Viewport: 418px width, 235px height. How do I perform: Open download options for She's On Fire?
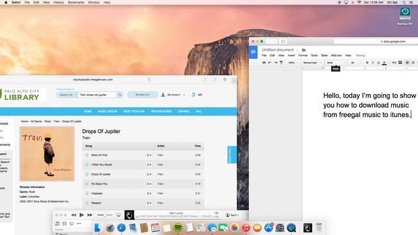coord(149,155)
